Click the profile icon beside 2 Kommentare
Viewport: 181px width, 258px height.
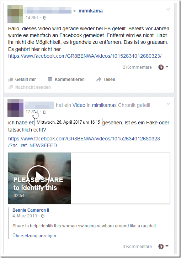point(161,67)
